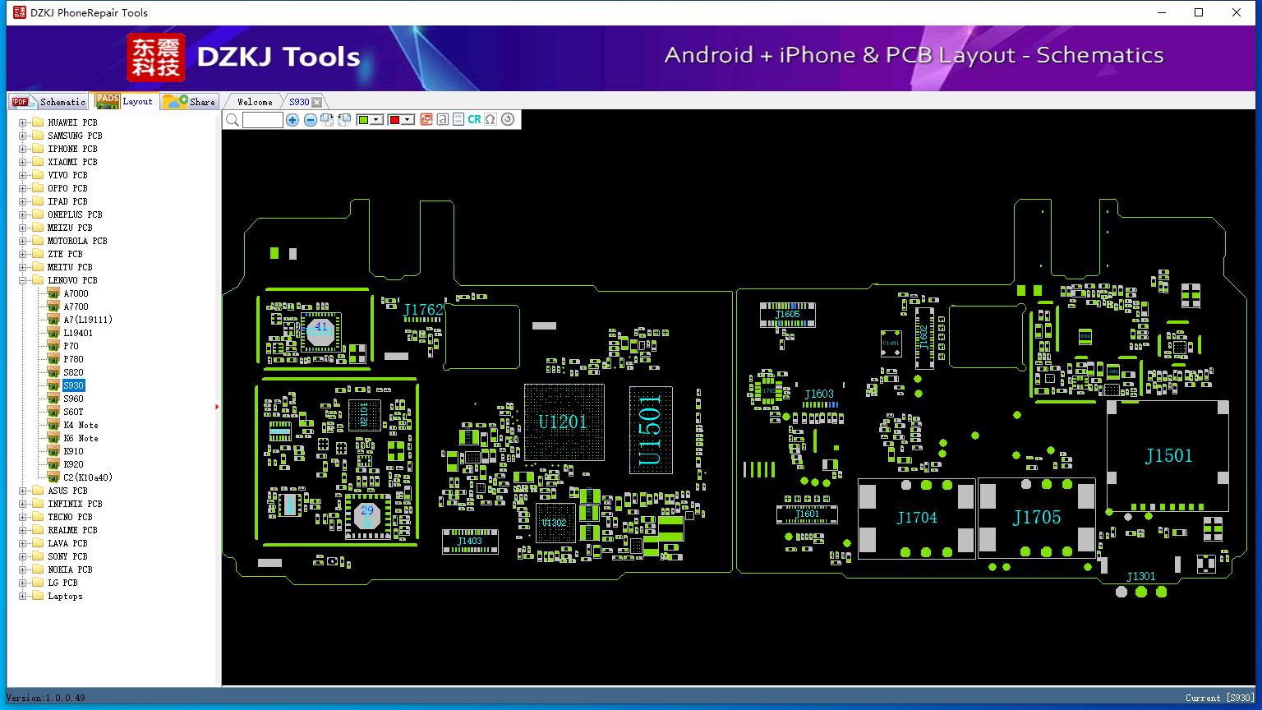Viewport: 1262px width, 710px height.
Task: Switch to the Schematic tab
Action: coord(49,102)
